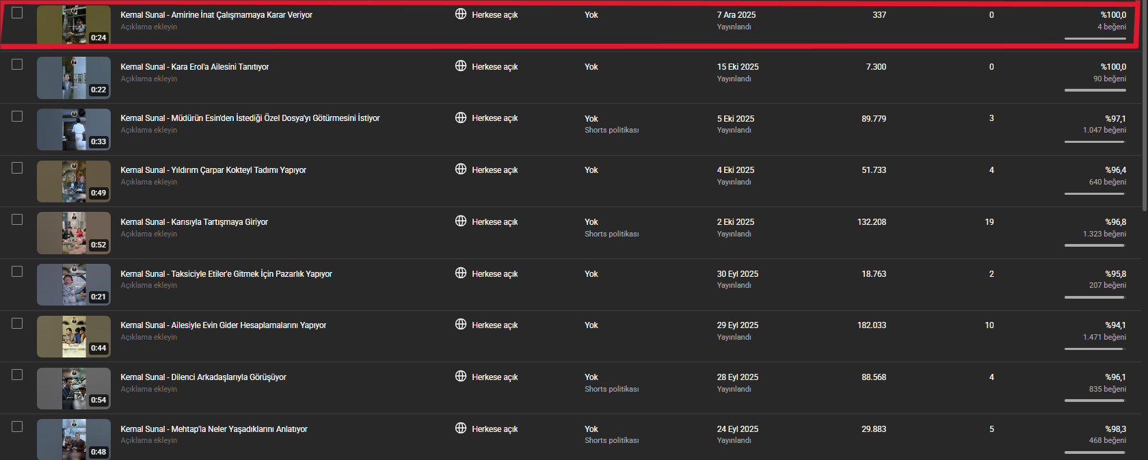Click view count 182.033
The image size is (1148, 460).
[x=872, y=325]
